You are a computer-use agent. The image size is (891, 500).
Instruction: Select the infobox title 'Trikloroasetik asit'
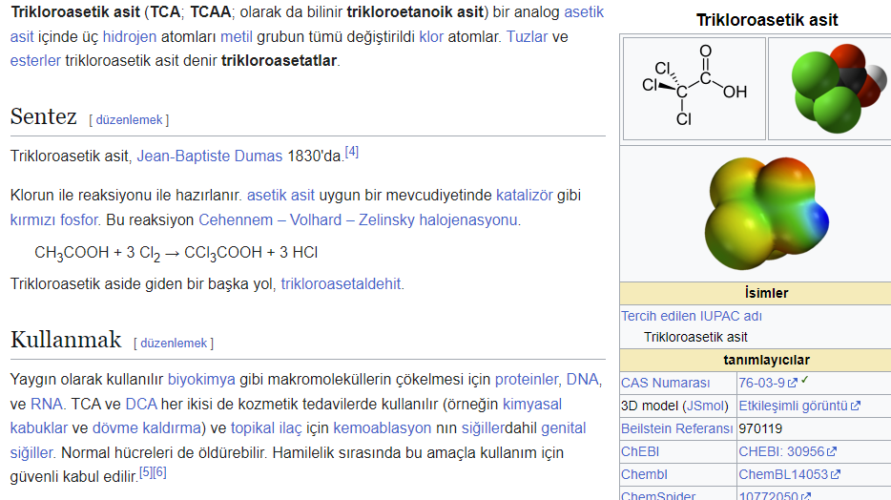point(767,20)
